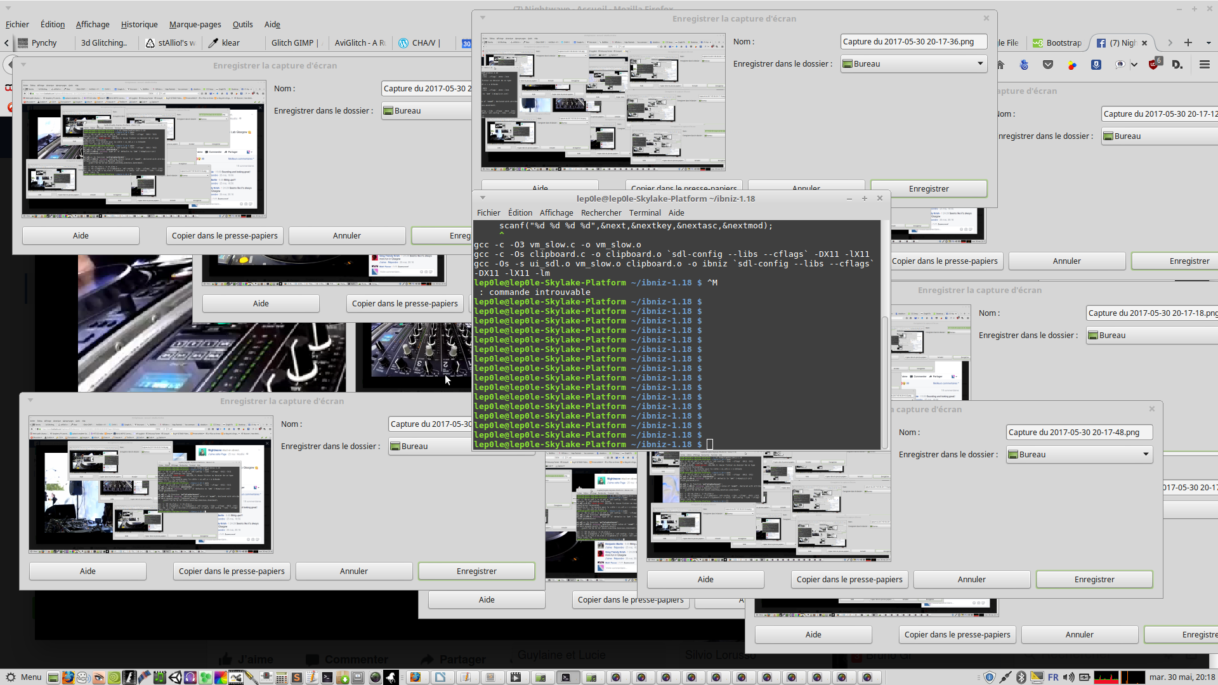This screenshot has height=685, width=1218.
Task: Open the list-all-tabs dropdown arrow
Action: point(1208,42)
